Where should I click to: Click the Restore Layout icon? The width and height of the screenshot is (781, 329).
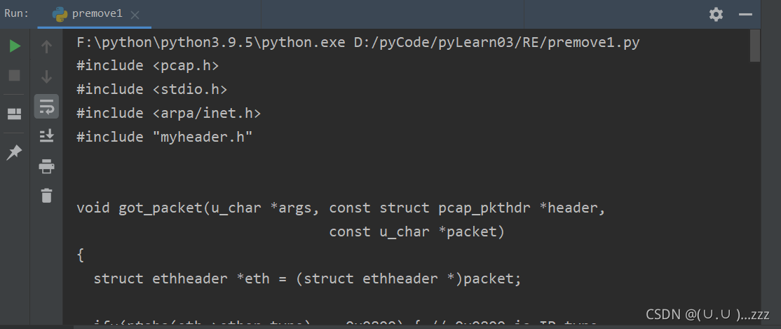click(x=15, y=114)
